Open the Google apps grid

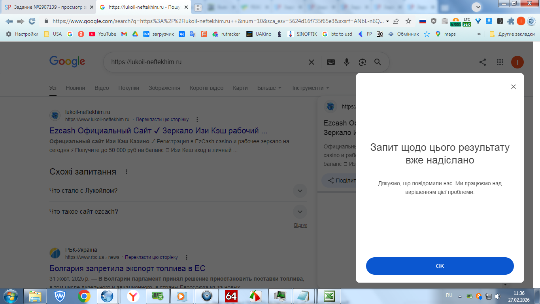[x=500, y=62]
